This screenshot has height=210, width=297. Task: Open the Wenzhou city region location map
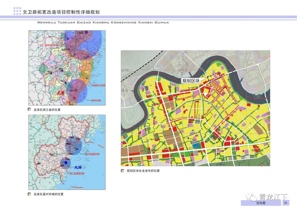tap(67, 152)
